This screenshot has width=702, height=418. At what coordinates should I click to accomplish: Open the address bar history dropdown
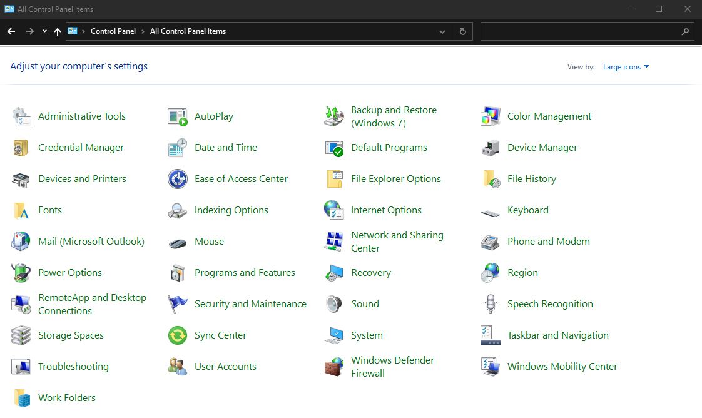tap(442, 31)
